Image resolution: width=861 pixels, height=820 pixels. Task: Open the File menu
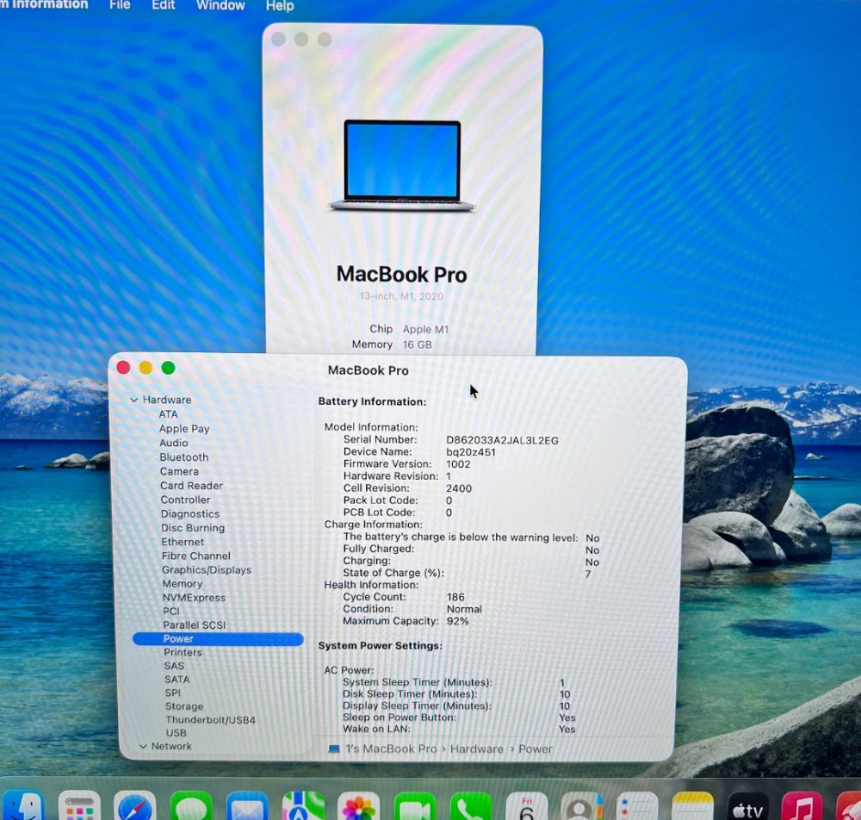click(x=119, y=6)
